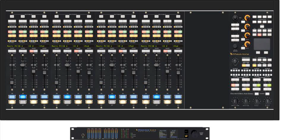Viewport: 297px width, 140px height.
Task: Switch off the leftmost CD 1 channel
Action: [x=23, y=102]
